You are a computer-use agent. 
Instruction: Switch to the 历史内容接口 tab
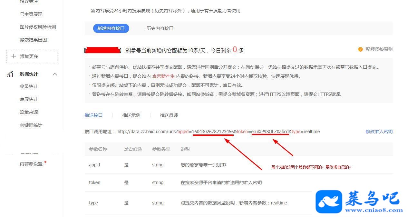tap(160, 28)
